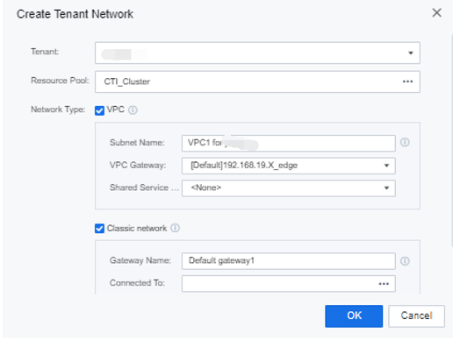Screen dimensions: 453x340
Task: Click info icon beside Gateway Name field
Action: click(x=405, y=261)
